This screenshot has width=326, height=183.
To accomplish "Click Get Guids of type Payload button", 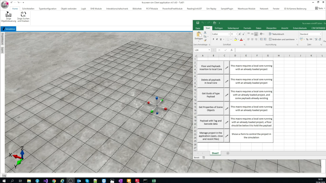I will pyautogui.click(x=211, y=95).
